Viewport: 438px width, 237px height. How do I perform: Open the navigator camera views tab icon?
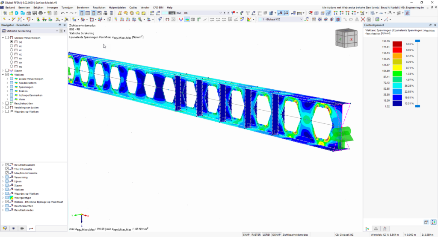22,228
